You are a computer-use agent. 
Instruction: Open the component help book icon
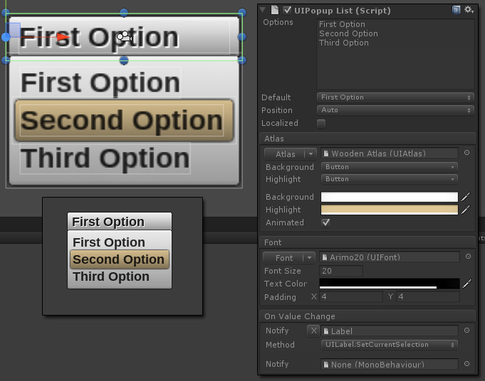[x=456, y=10]
